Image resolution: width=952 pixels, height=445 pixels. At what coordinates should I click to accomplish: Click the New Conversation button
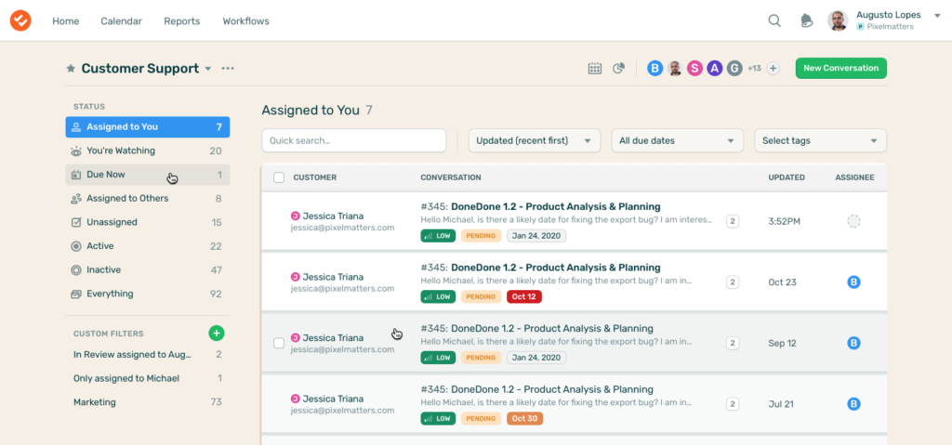(x=840, y=68)
